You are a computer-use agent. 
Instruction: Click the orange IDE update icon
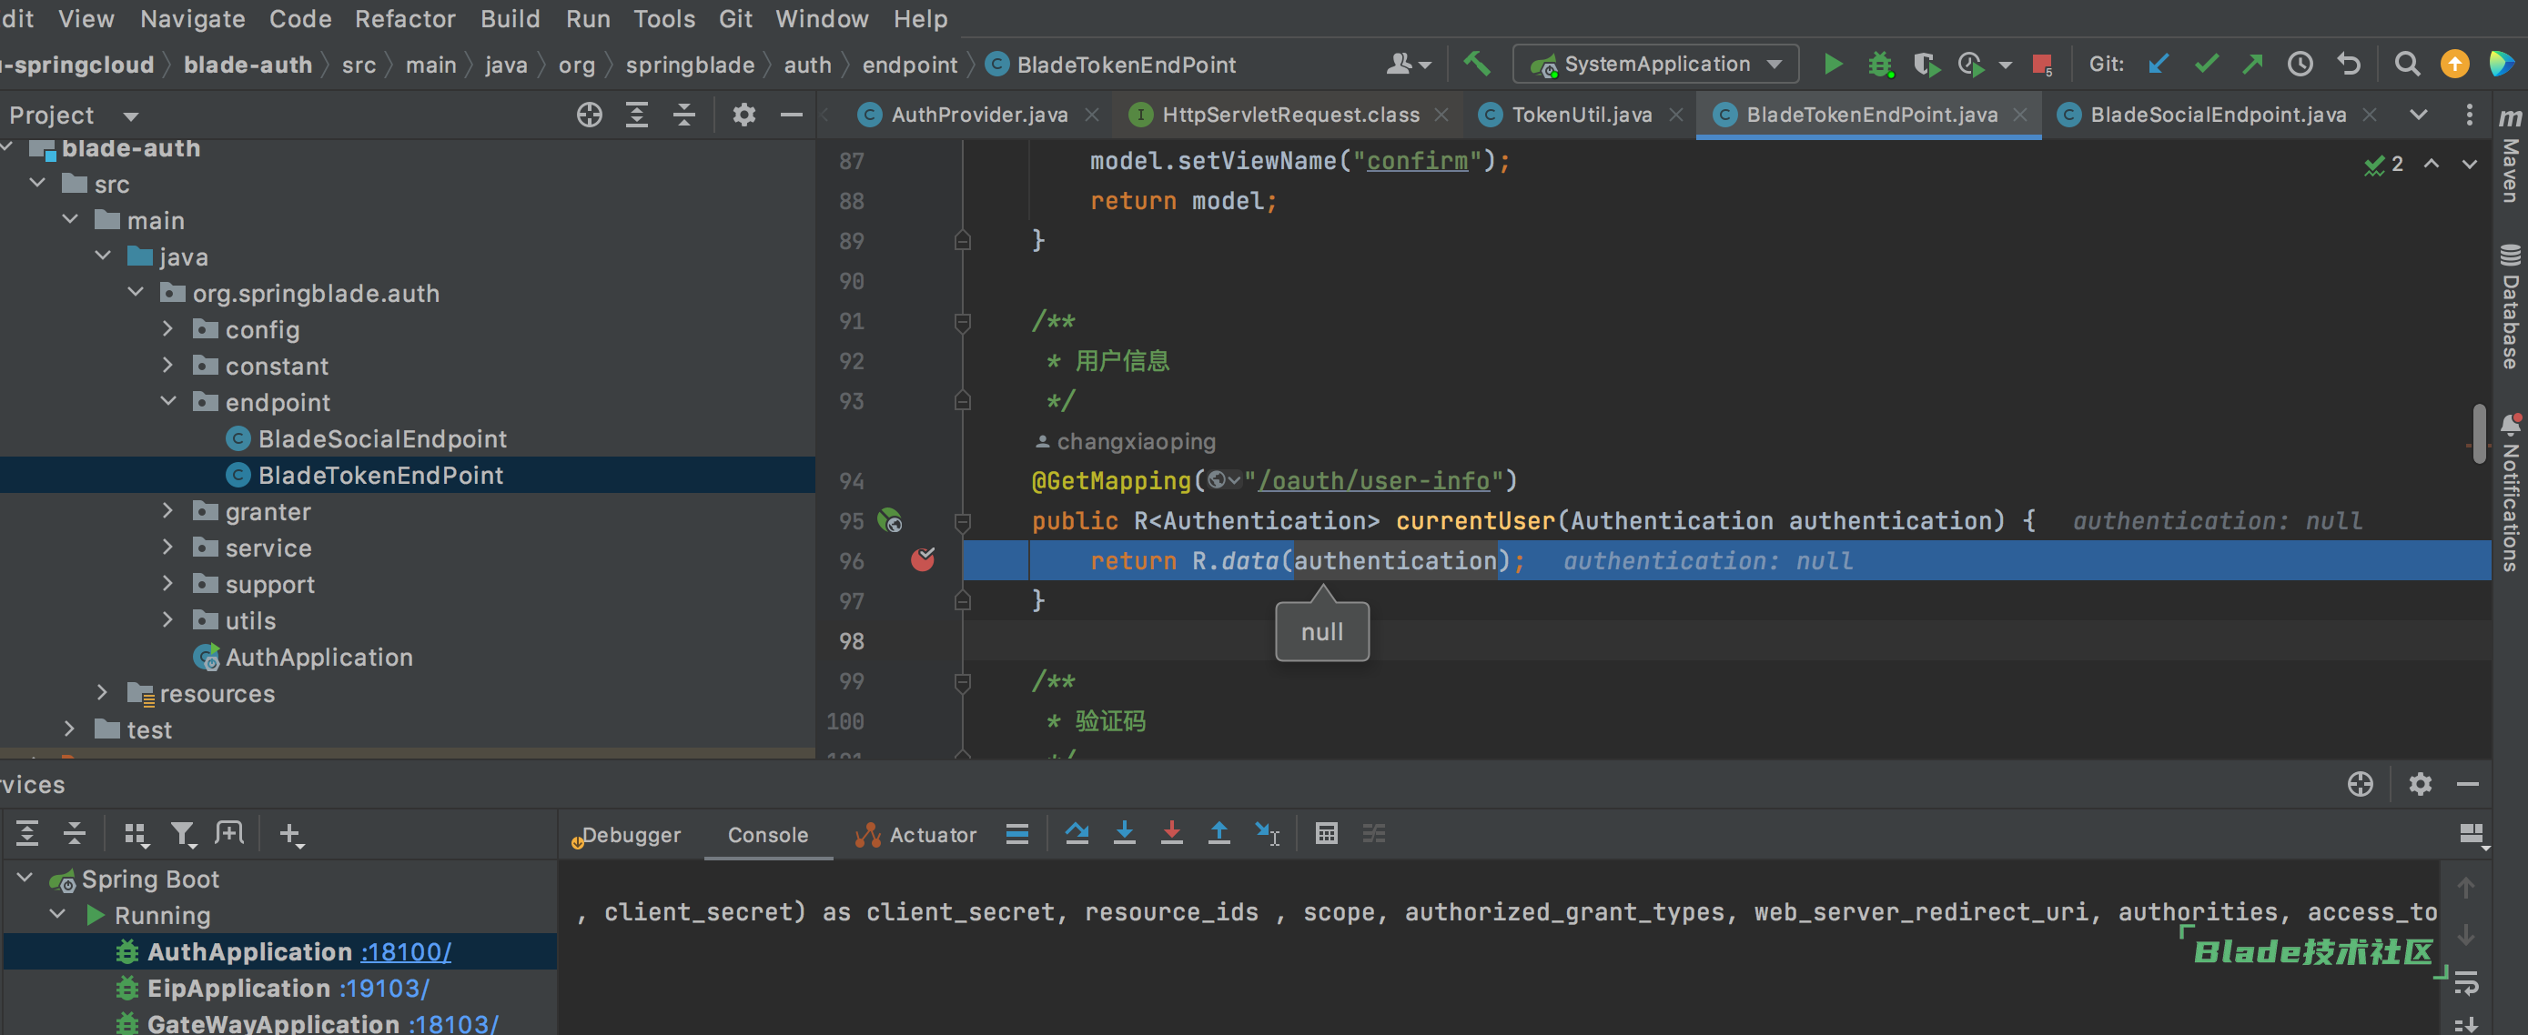2453,65
